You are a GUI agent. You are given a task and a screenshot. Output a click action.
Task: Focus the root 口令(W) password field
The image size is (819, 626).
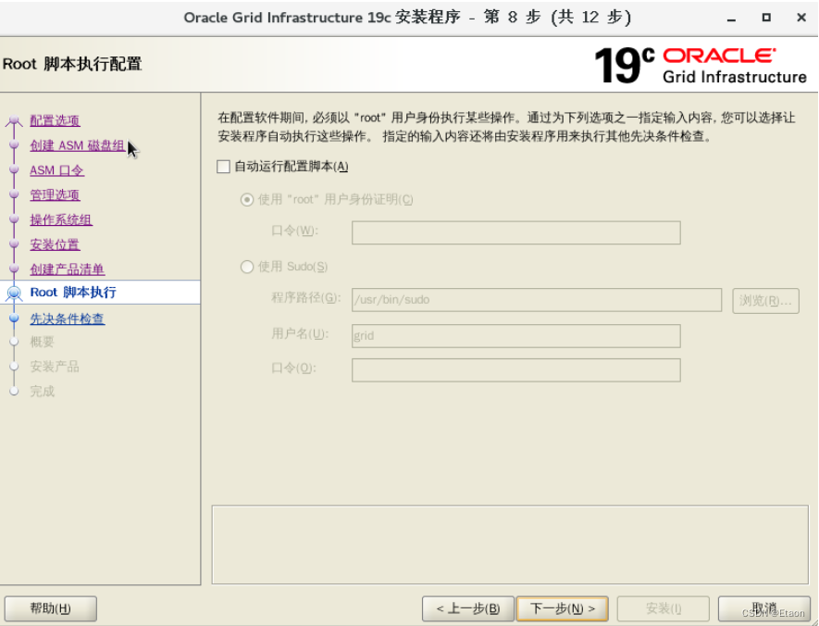pyautogui.click(x=516, y=232)
